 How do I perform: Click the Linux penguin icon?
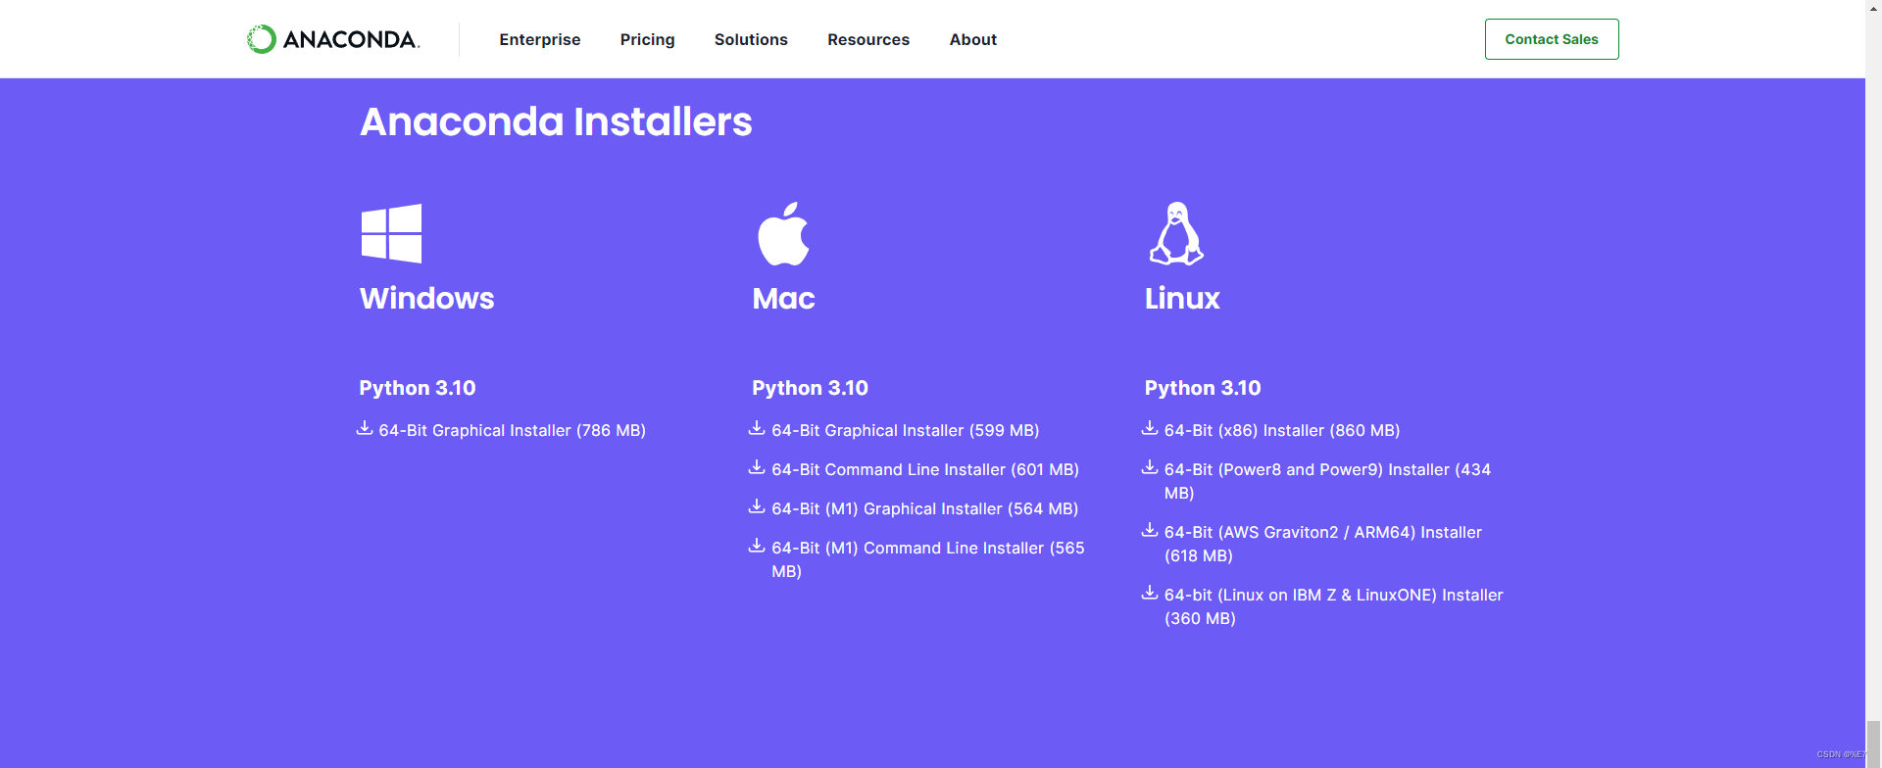pyautogui.click(x=1176, y=233)
